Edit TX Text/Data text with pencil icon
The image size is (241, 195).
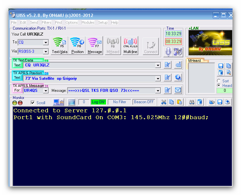tap(168, 65)
